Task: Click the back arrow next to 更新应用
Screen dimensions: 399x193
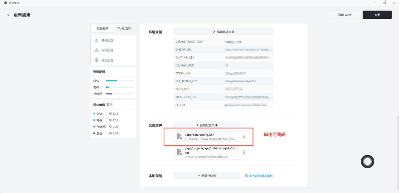Action: (8, 15)
